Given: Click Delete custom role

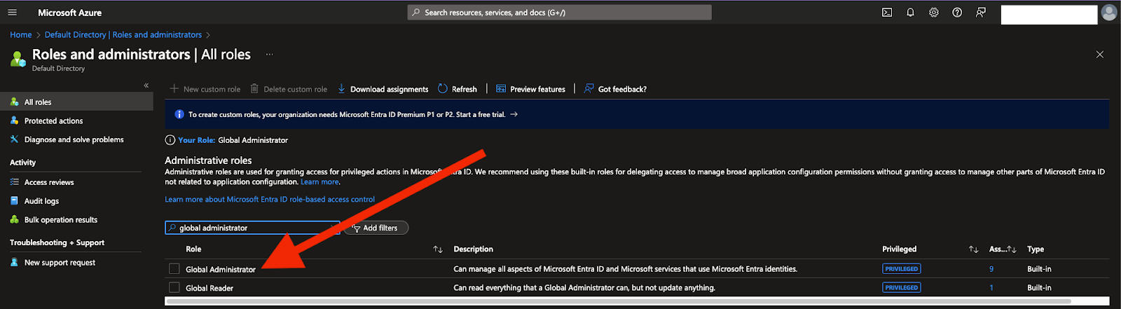Looking at the screenshot, I should 289,89.
